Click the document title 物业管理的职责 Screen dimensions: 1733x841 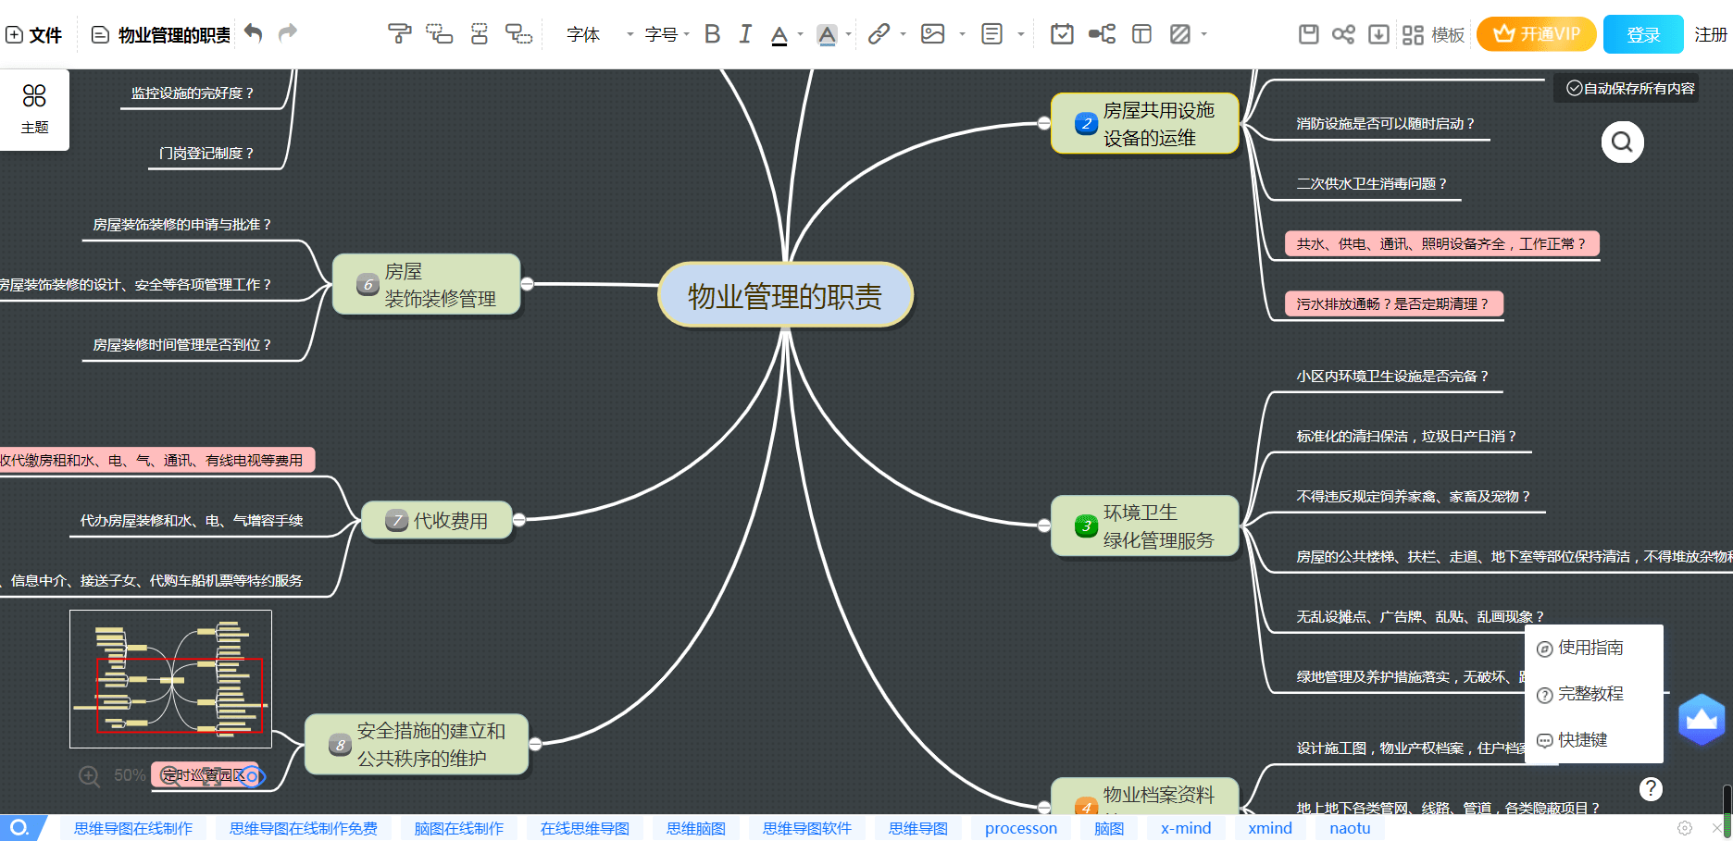[x=174, y=34]
